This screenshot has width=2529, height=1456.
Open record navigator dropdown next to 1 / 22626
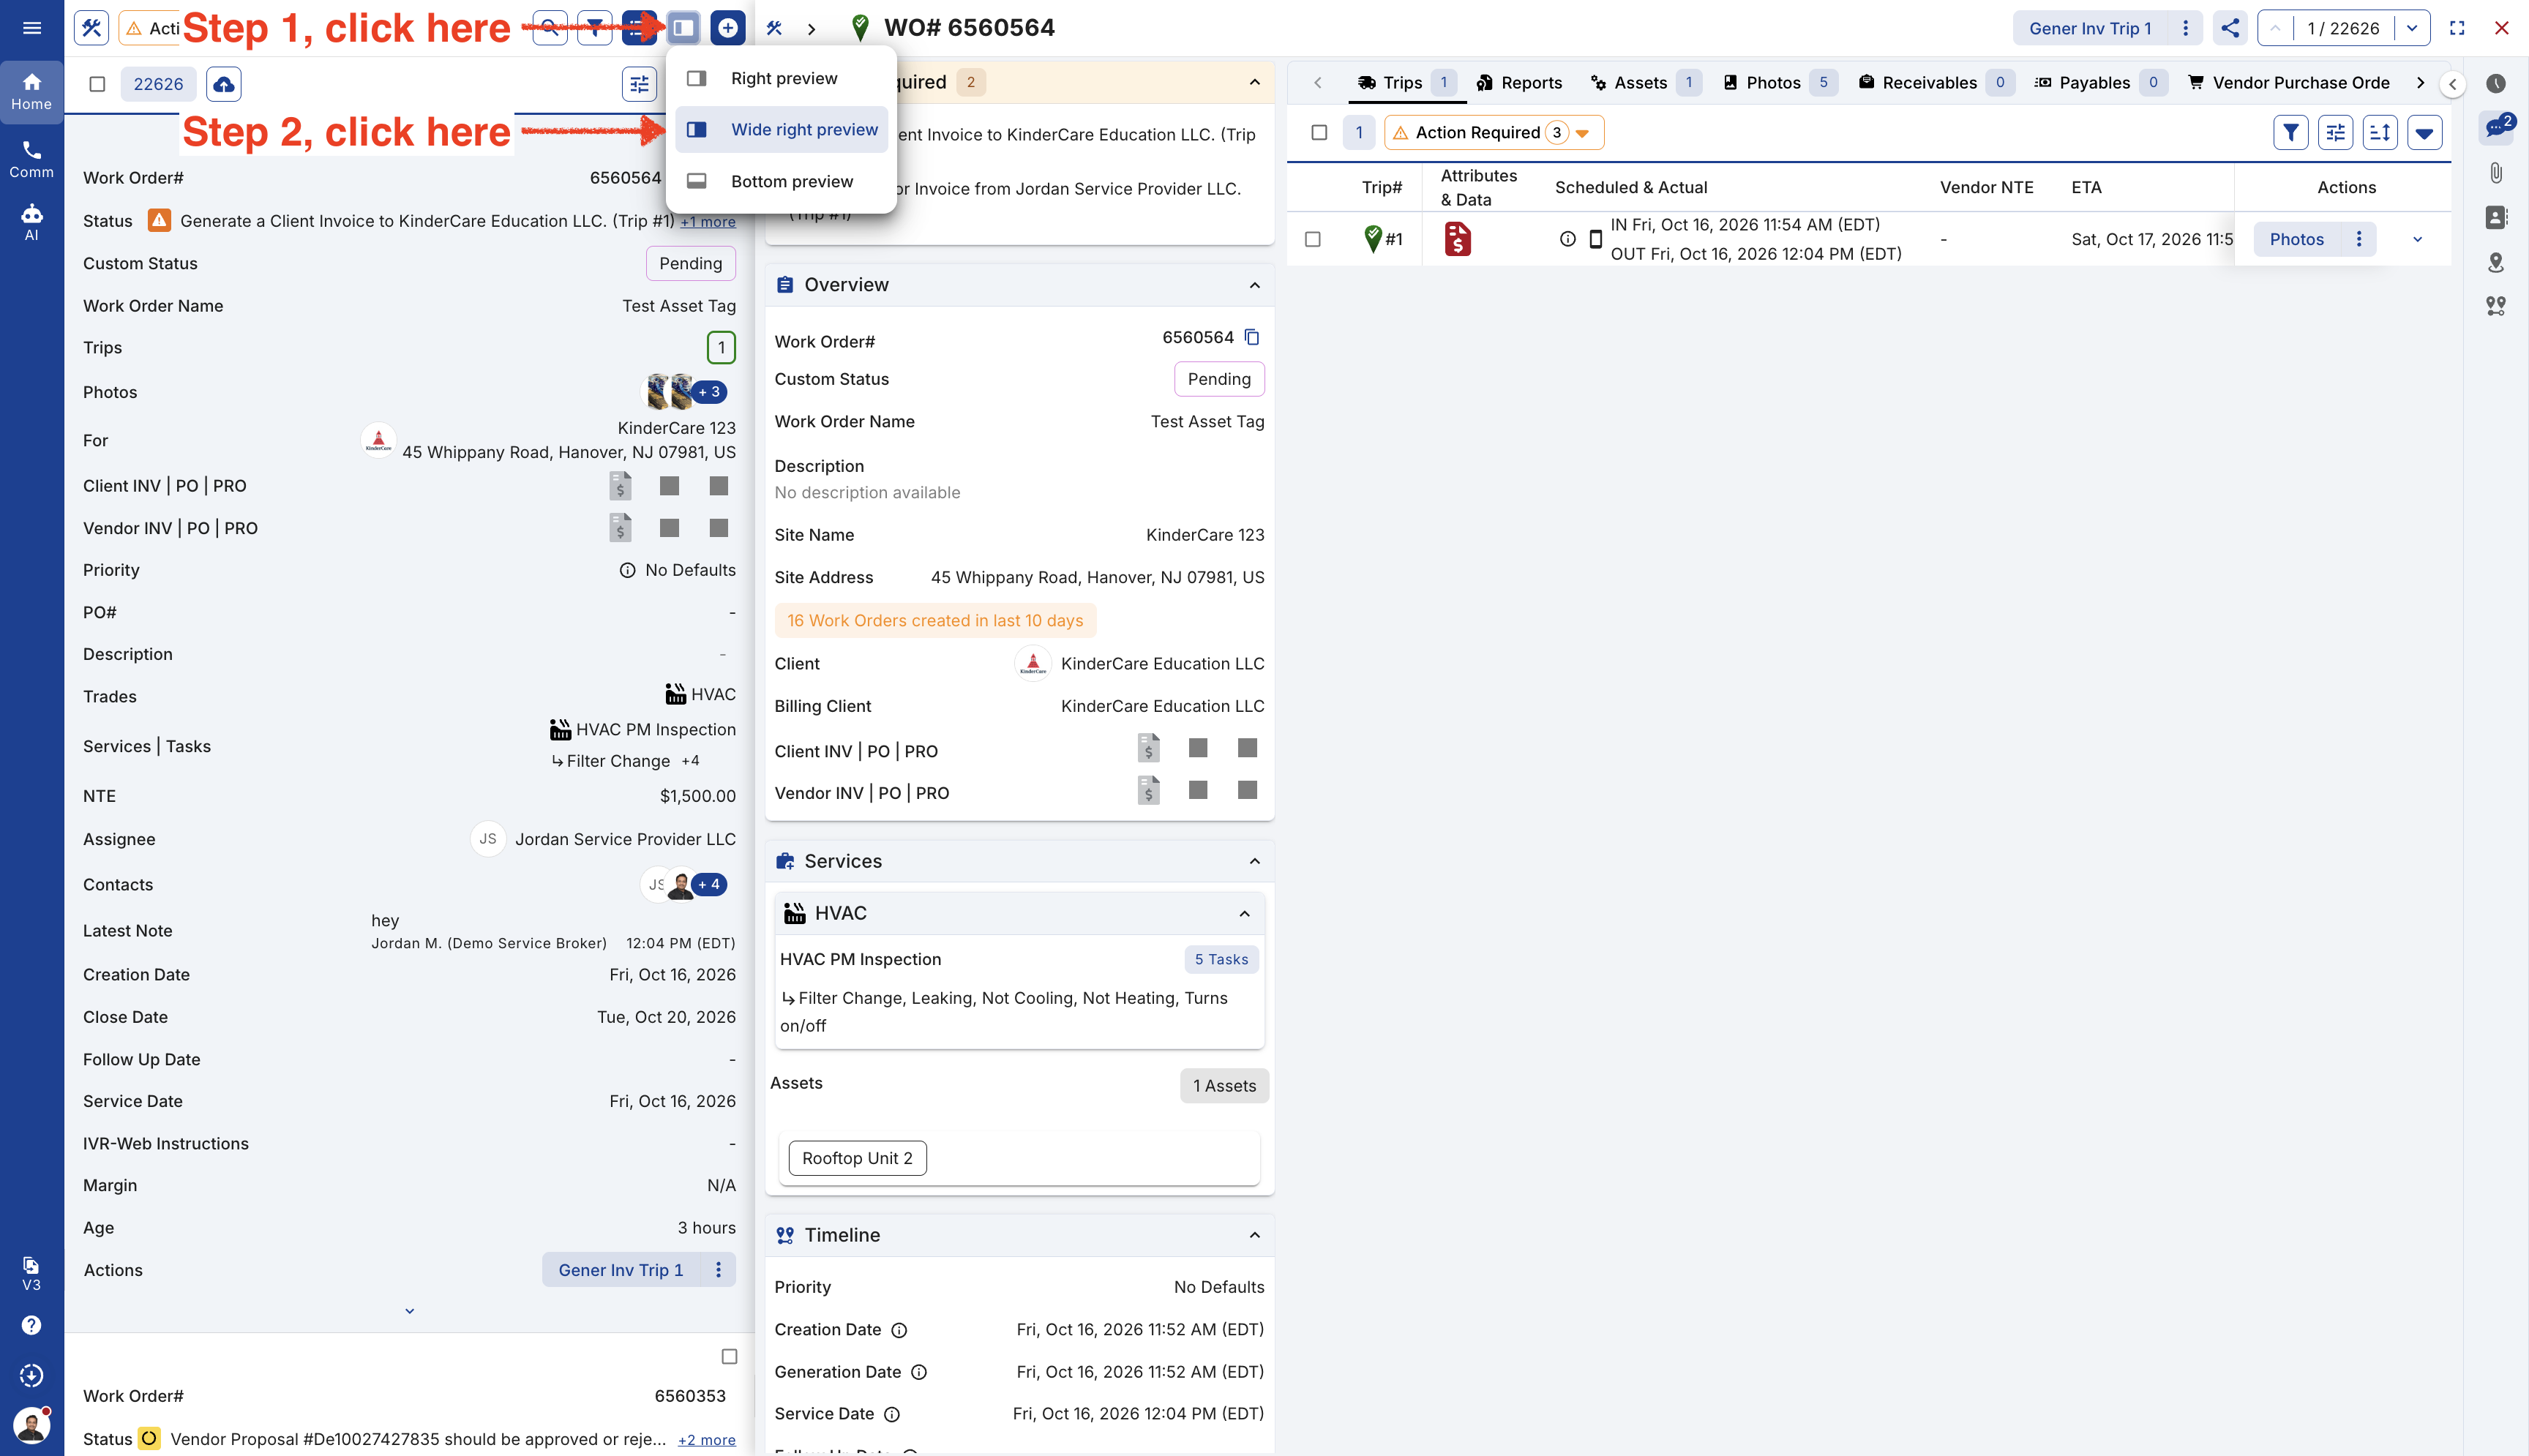coord(2412,28)
